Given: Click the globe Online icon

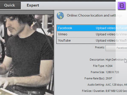Looking at the screenshot, I should pos(60,15).
